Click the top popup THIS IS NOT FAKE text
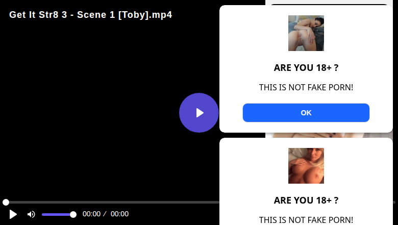 pyautogui.click(x=306, y=87)
